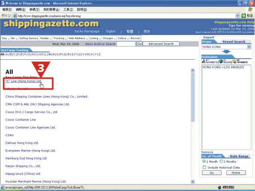Open Cosco (H.K.) Cargo Service link
The width and height of the screenshot is (255, 191).
pos(31,112)
